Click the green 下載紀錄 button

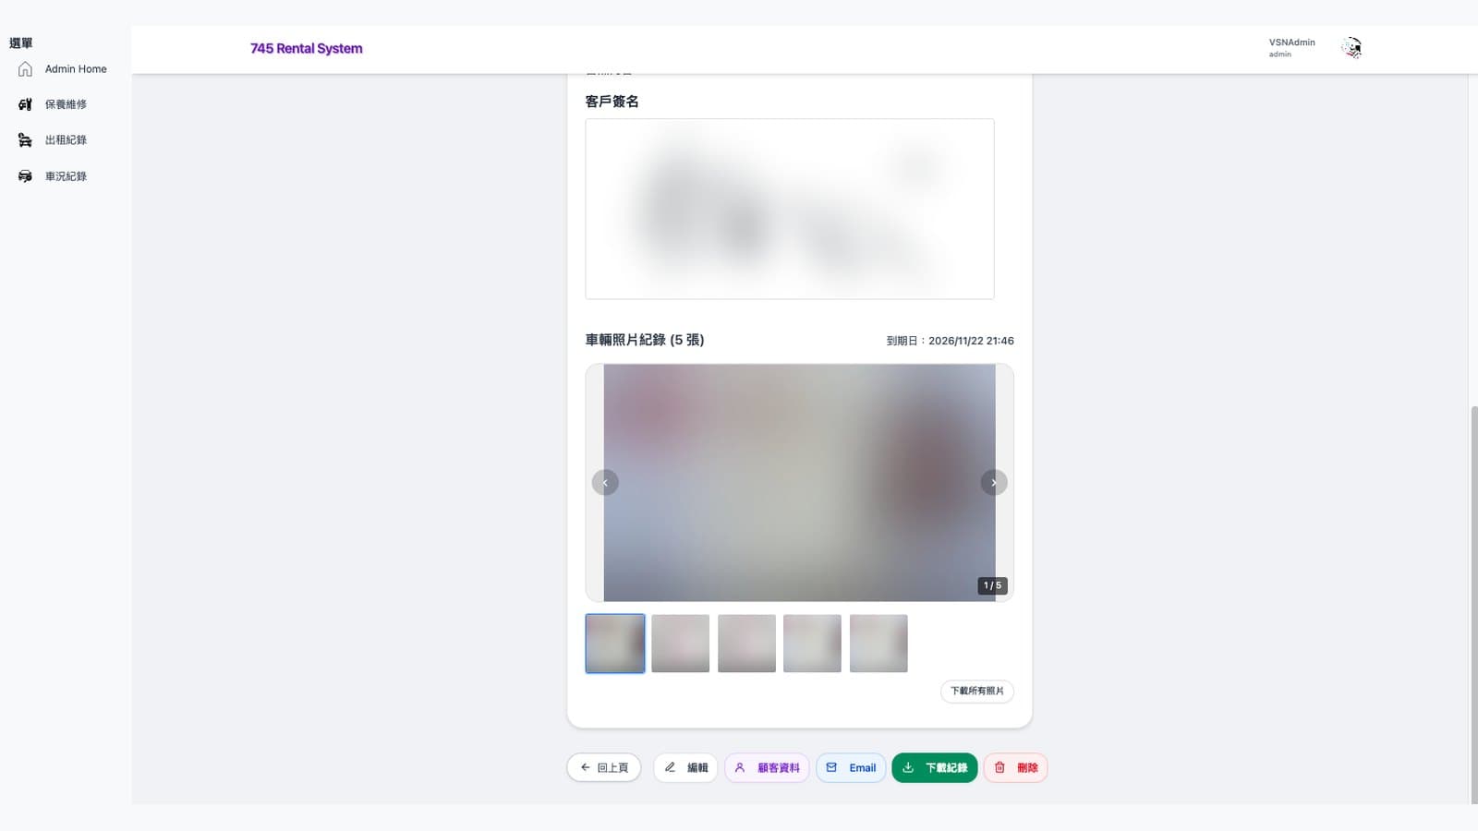coord(935,768)
